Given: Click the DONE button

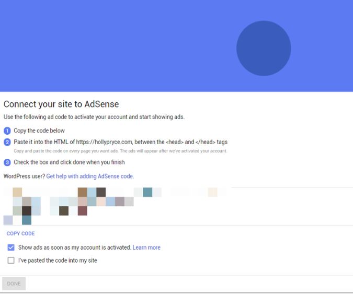Looking at the screenshot, I should click(x=14, y=284).
